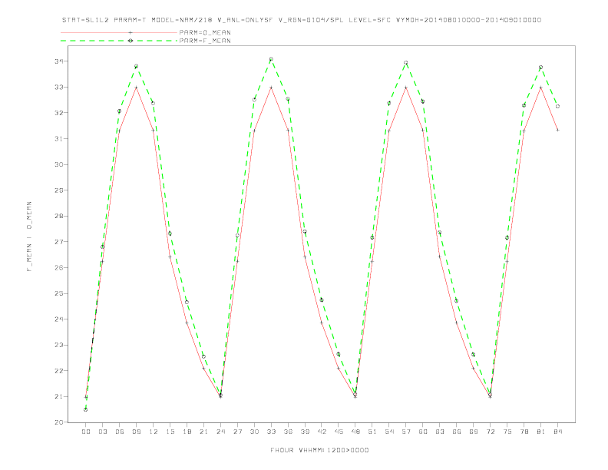Click the x-axis tick label 06
The height and width of the screenshot is (470, 608).
(x=120, y=432)
